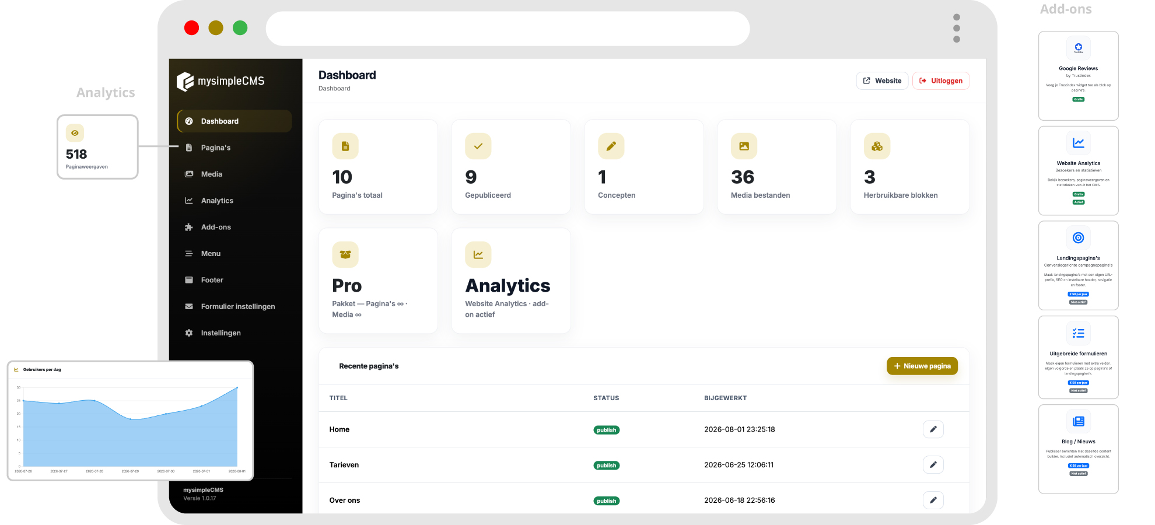Click the chart icon on the Analytics card
Image resolution: width=1155 pixels, height=525 pixels.
[x=478, y=254]
